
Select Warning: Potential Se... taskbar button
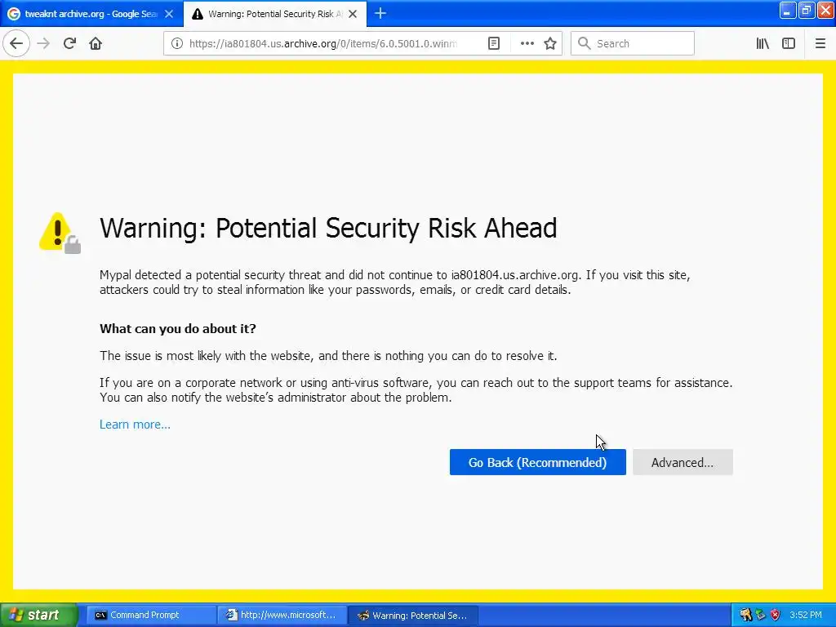click(413, 616)
